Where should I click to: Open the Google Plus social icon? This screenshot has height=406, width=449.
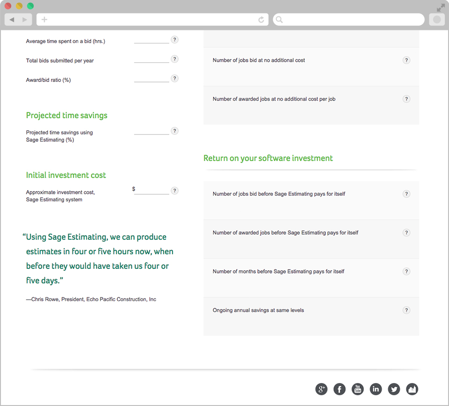pyautogui.click(x=321, y=389)
